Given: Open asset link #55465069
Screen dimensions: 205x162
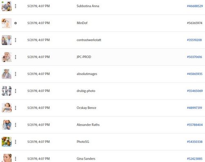Looking at the screenshot, I should tap(195, 91).
